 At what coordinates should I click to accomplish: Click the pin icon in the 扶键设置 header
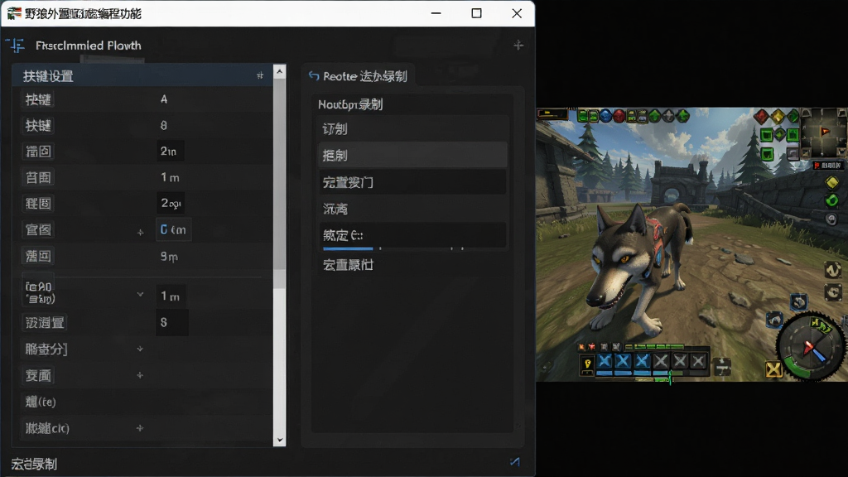[x=259, y=75]
